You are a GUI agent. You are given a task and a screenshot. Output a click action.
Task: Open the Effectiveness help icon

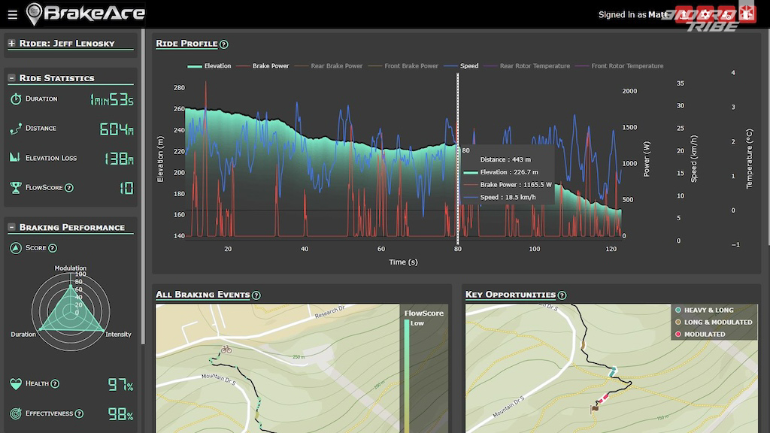(79, 413)
